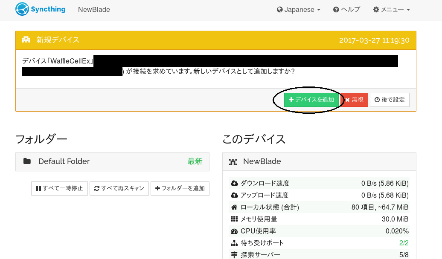Click the upload speed cloud icon
Image resolution: width=442 pixels, height=259 pixels.
click(x=234, y=195)
